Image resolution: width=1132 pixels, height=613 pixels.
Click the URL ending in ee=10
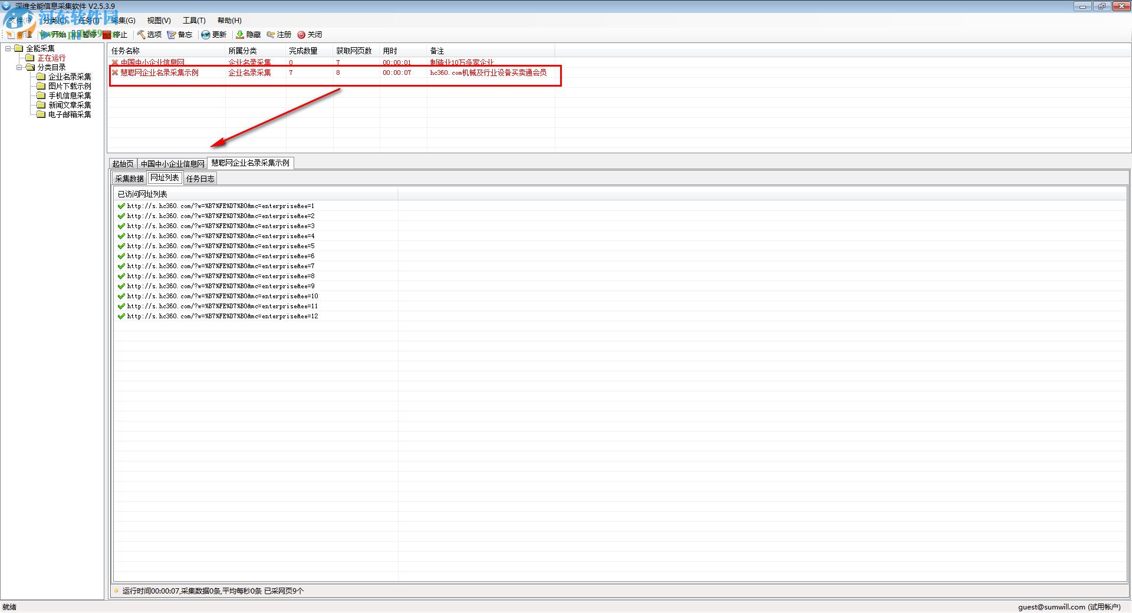222,296
